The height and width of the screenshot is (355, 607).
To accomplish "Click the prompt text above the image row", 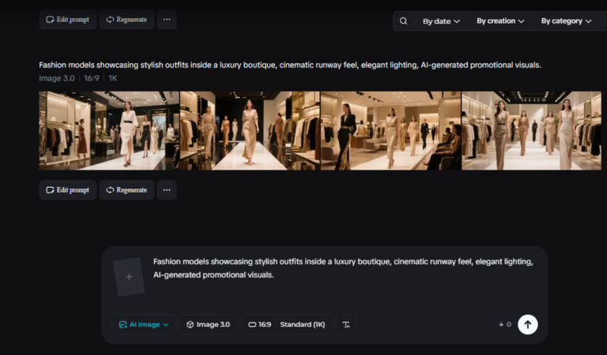I will pos(290,65).
